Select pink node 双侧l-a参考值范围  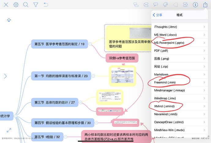[122, 58]
